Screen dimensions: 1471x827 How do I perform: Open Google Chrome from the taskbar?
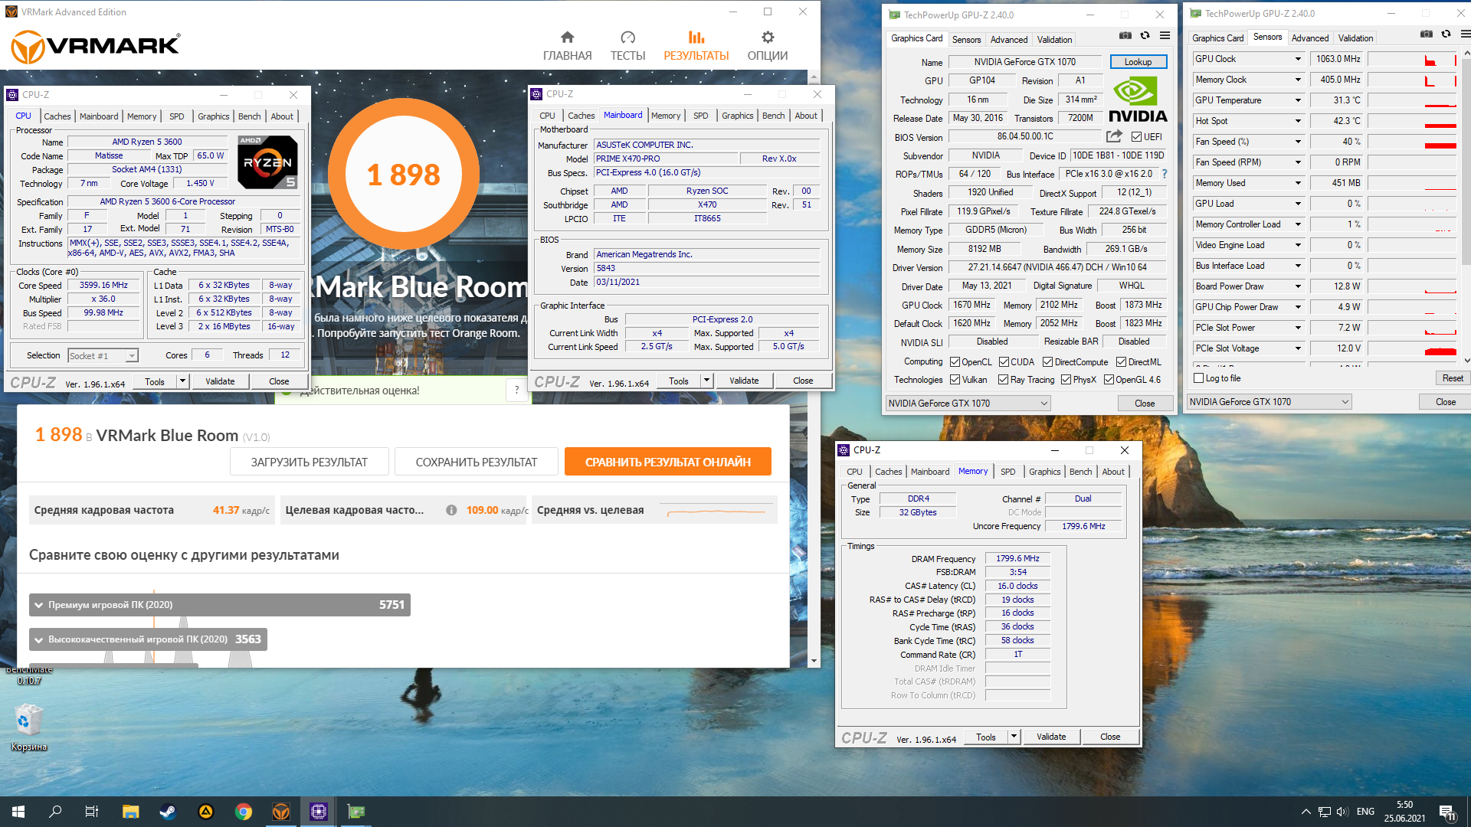[243, 812]
